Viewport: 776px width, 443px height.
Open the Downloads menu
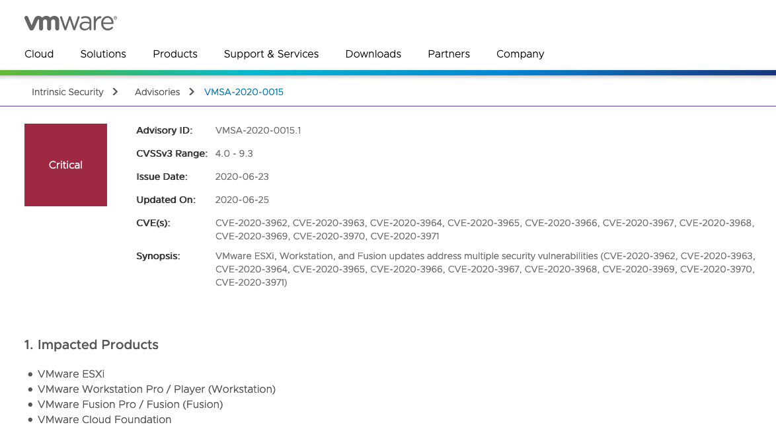[373, 54]
